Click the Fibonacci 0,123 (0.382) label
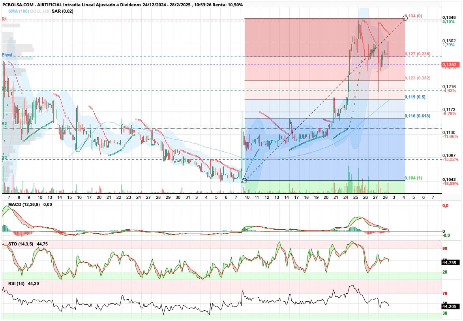This screenshot has width=463, height=321. 418,78
